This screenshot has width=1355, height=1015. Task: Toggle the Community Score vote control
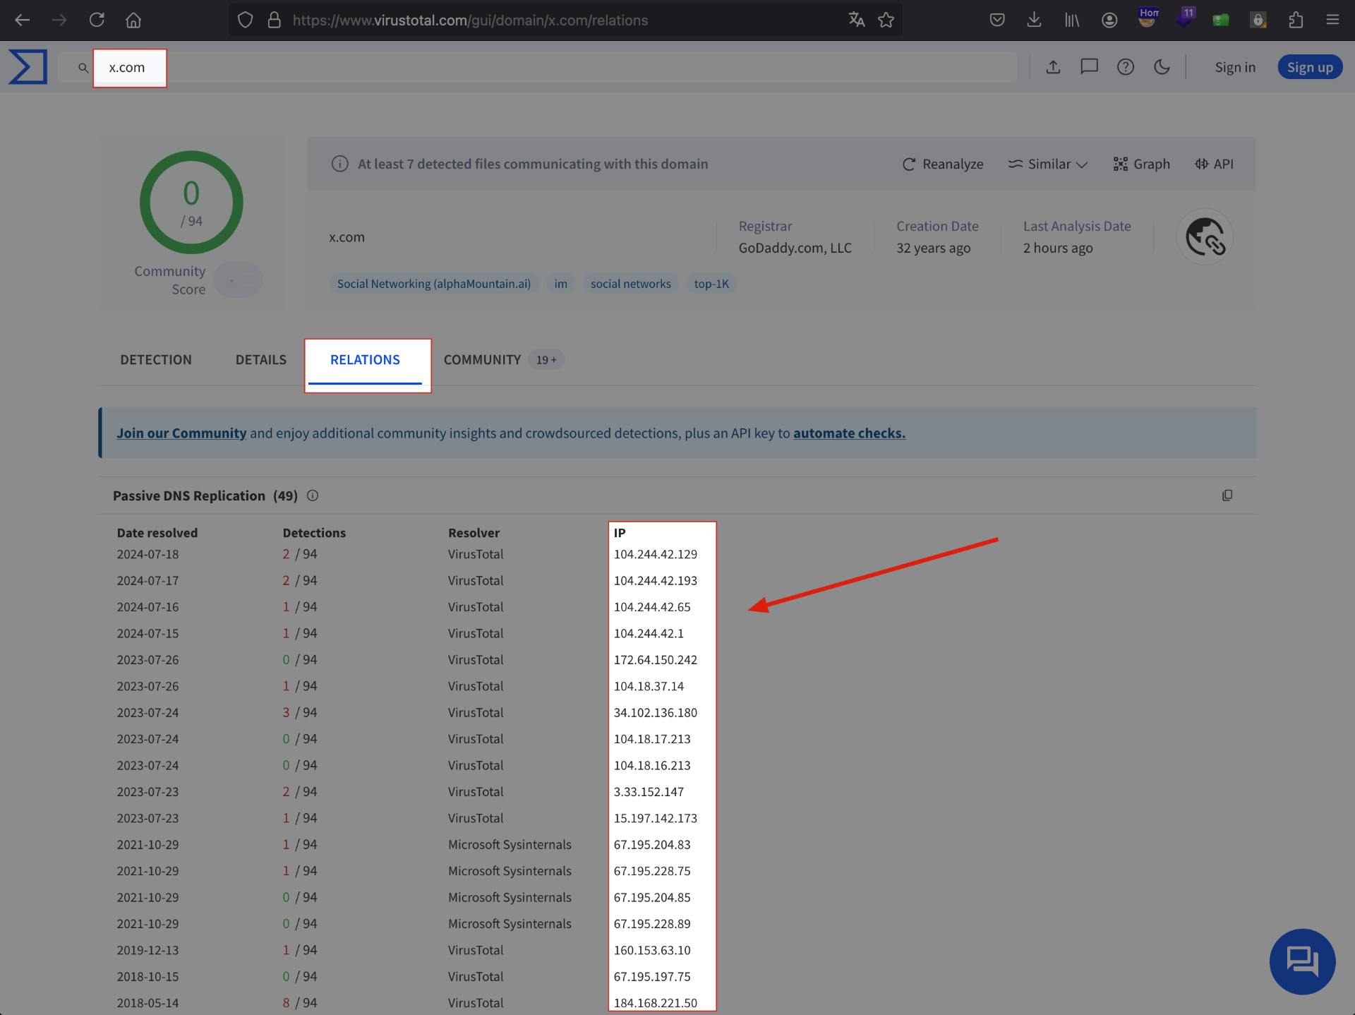[x=238, y=280]
